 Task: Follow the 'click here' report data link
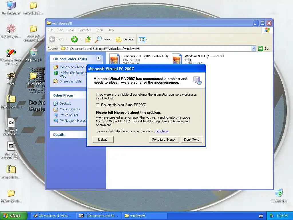pos(162,131)
